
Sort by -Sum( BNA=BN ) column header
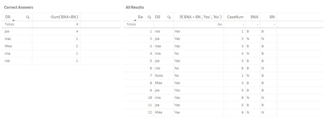click(x=64, y=17)
